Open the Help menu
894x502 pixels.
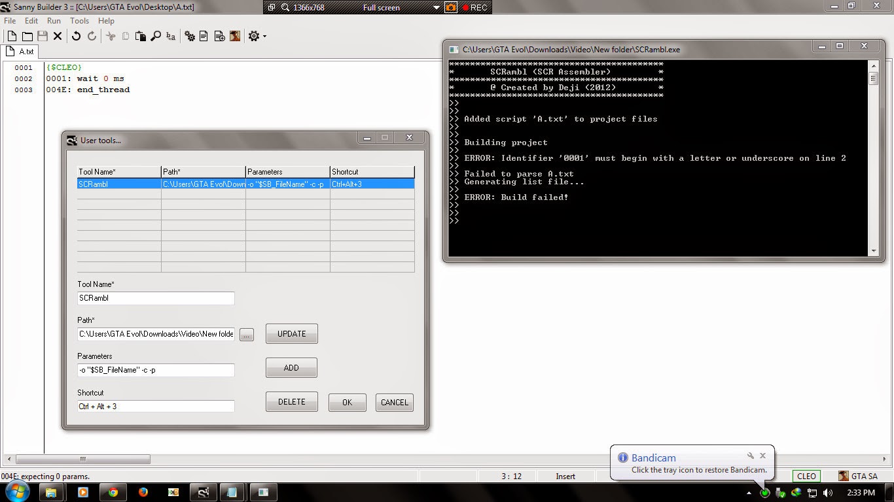coord(106,21)
